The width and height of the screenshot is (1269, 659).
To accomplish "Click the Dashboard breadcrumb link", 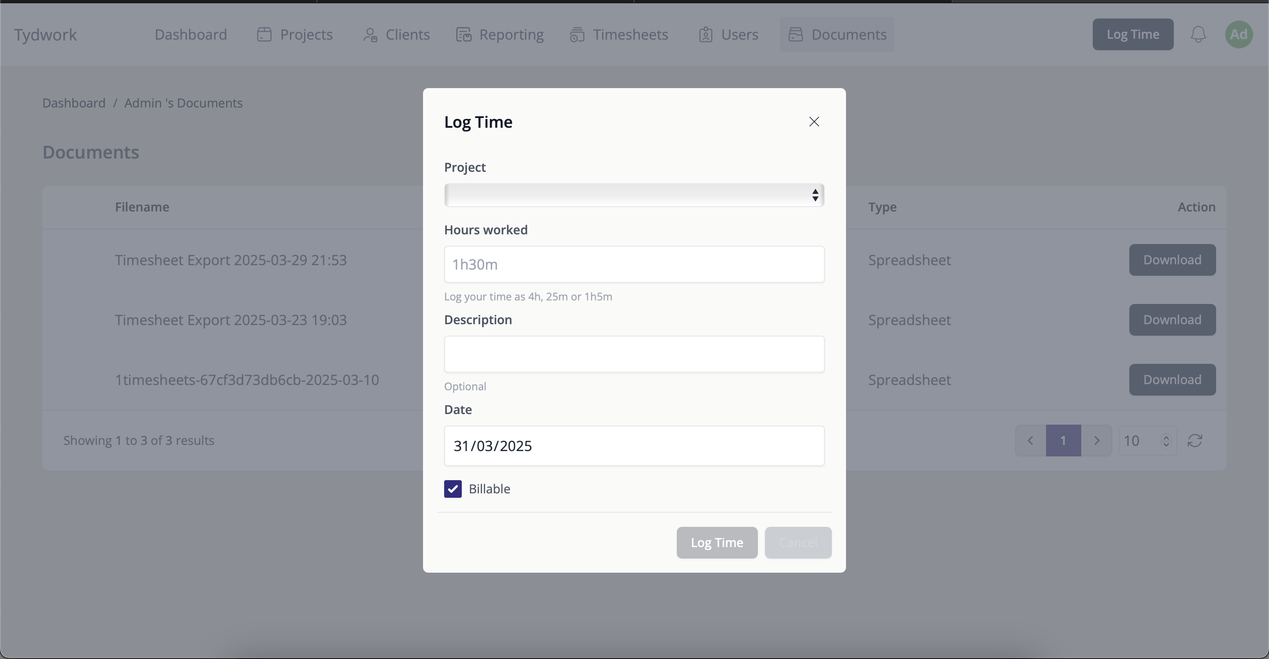I will pyautogui.click(x=74, y=103).
